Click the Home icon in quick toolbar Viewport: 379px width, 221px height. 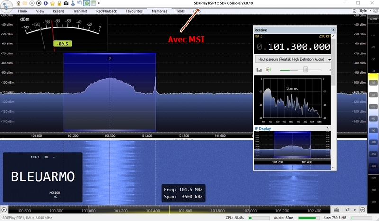[18, 3]
